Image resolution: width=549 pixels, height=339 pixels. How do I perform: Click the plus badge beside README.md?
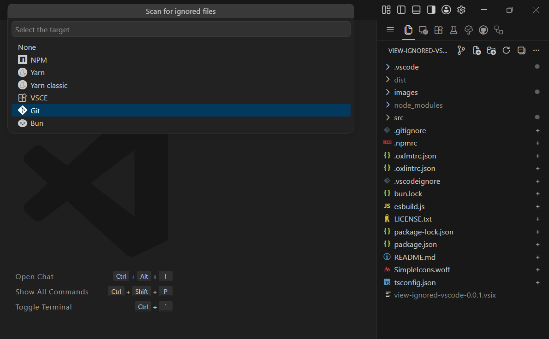537,257
